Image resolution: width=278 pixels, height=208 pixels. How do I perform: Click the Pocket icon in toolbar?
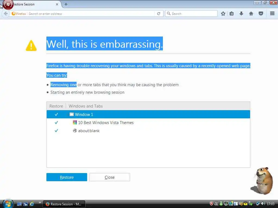261,14
